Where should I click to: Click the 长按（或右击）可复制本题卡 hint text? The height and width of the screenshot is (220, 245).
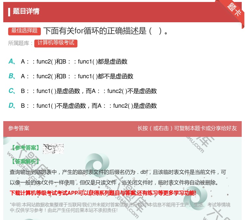coord(187,128)
